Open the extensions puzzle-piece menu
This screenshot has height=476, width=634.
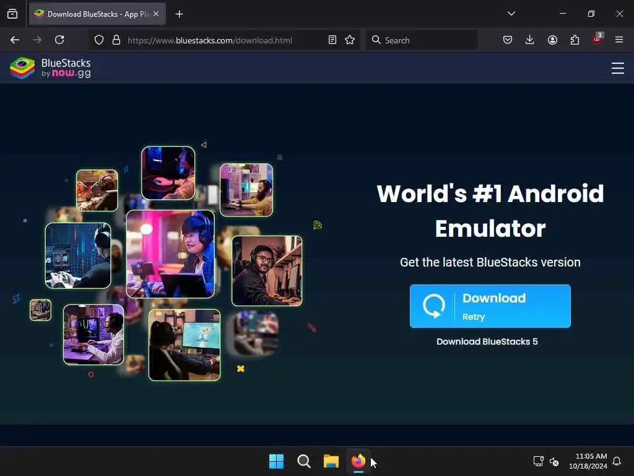point(575,40)
